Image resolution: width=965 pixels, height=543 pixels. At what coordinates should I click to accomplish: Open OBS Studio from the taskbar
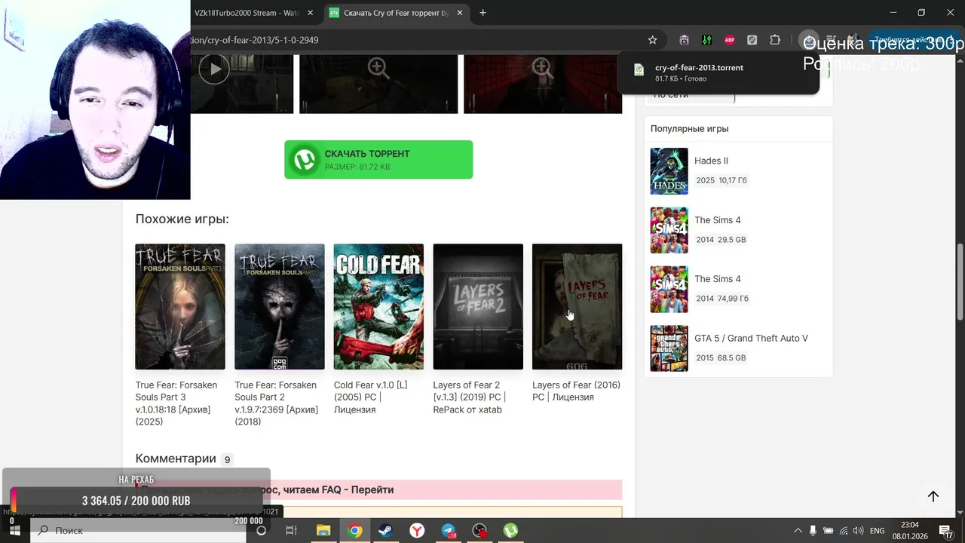pos(479,531)
